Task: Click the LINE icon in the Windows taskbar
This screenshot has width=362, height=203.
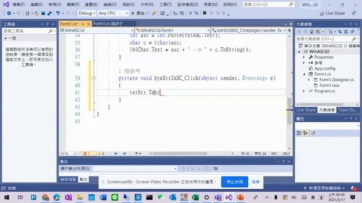Action: [115, 197]
